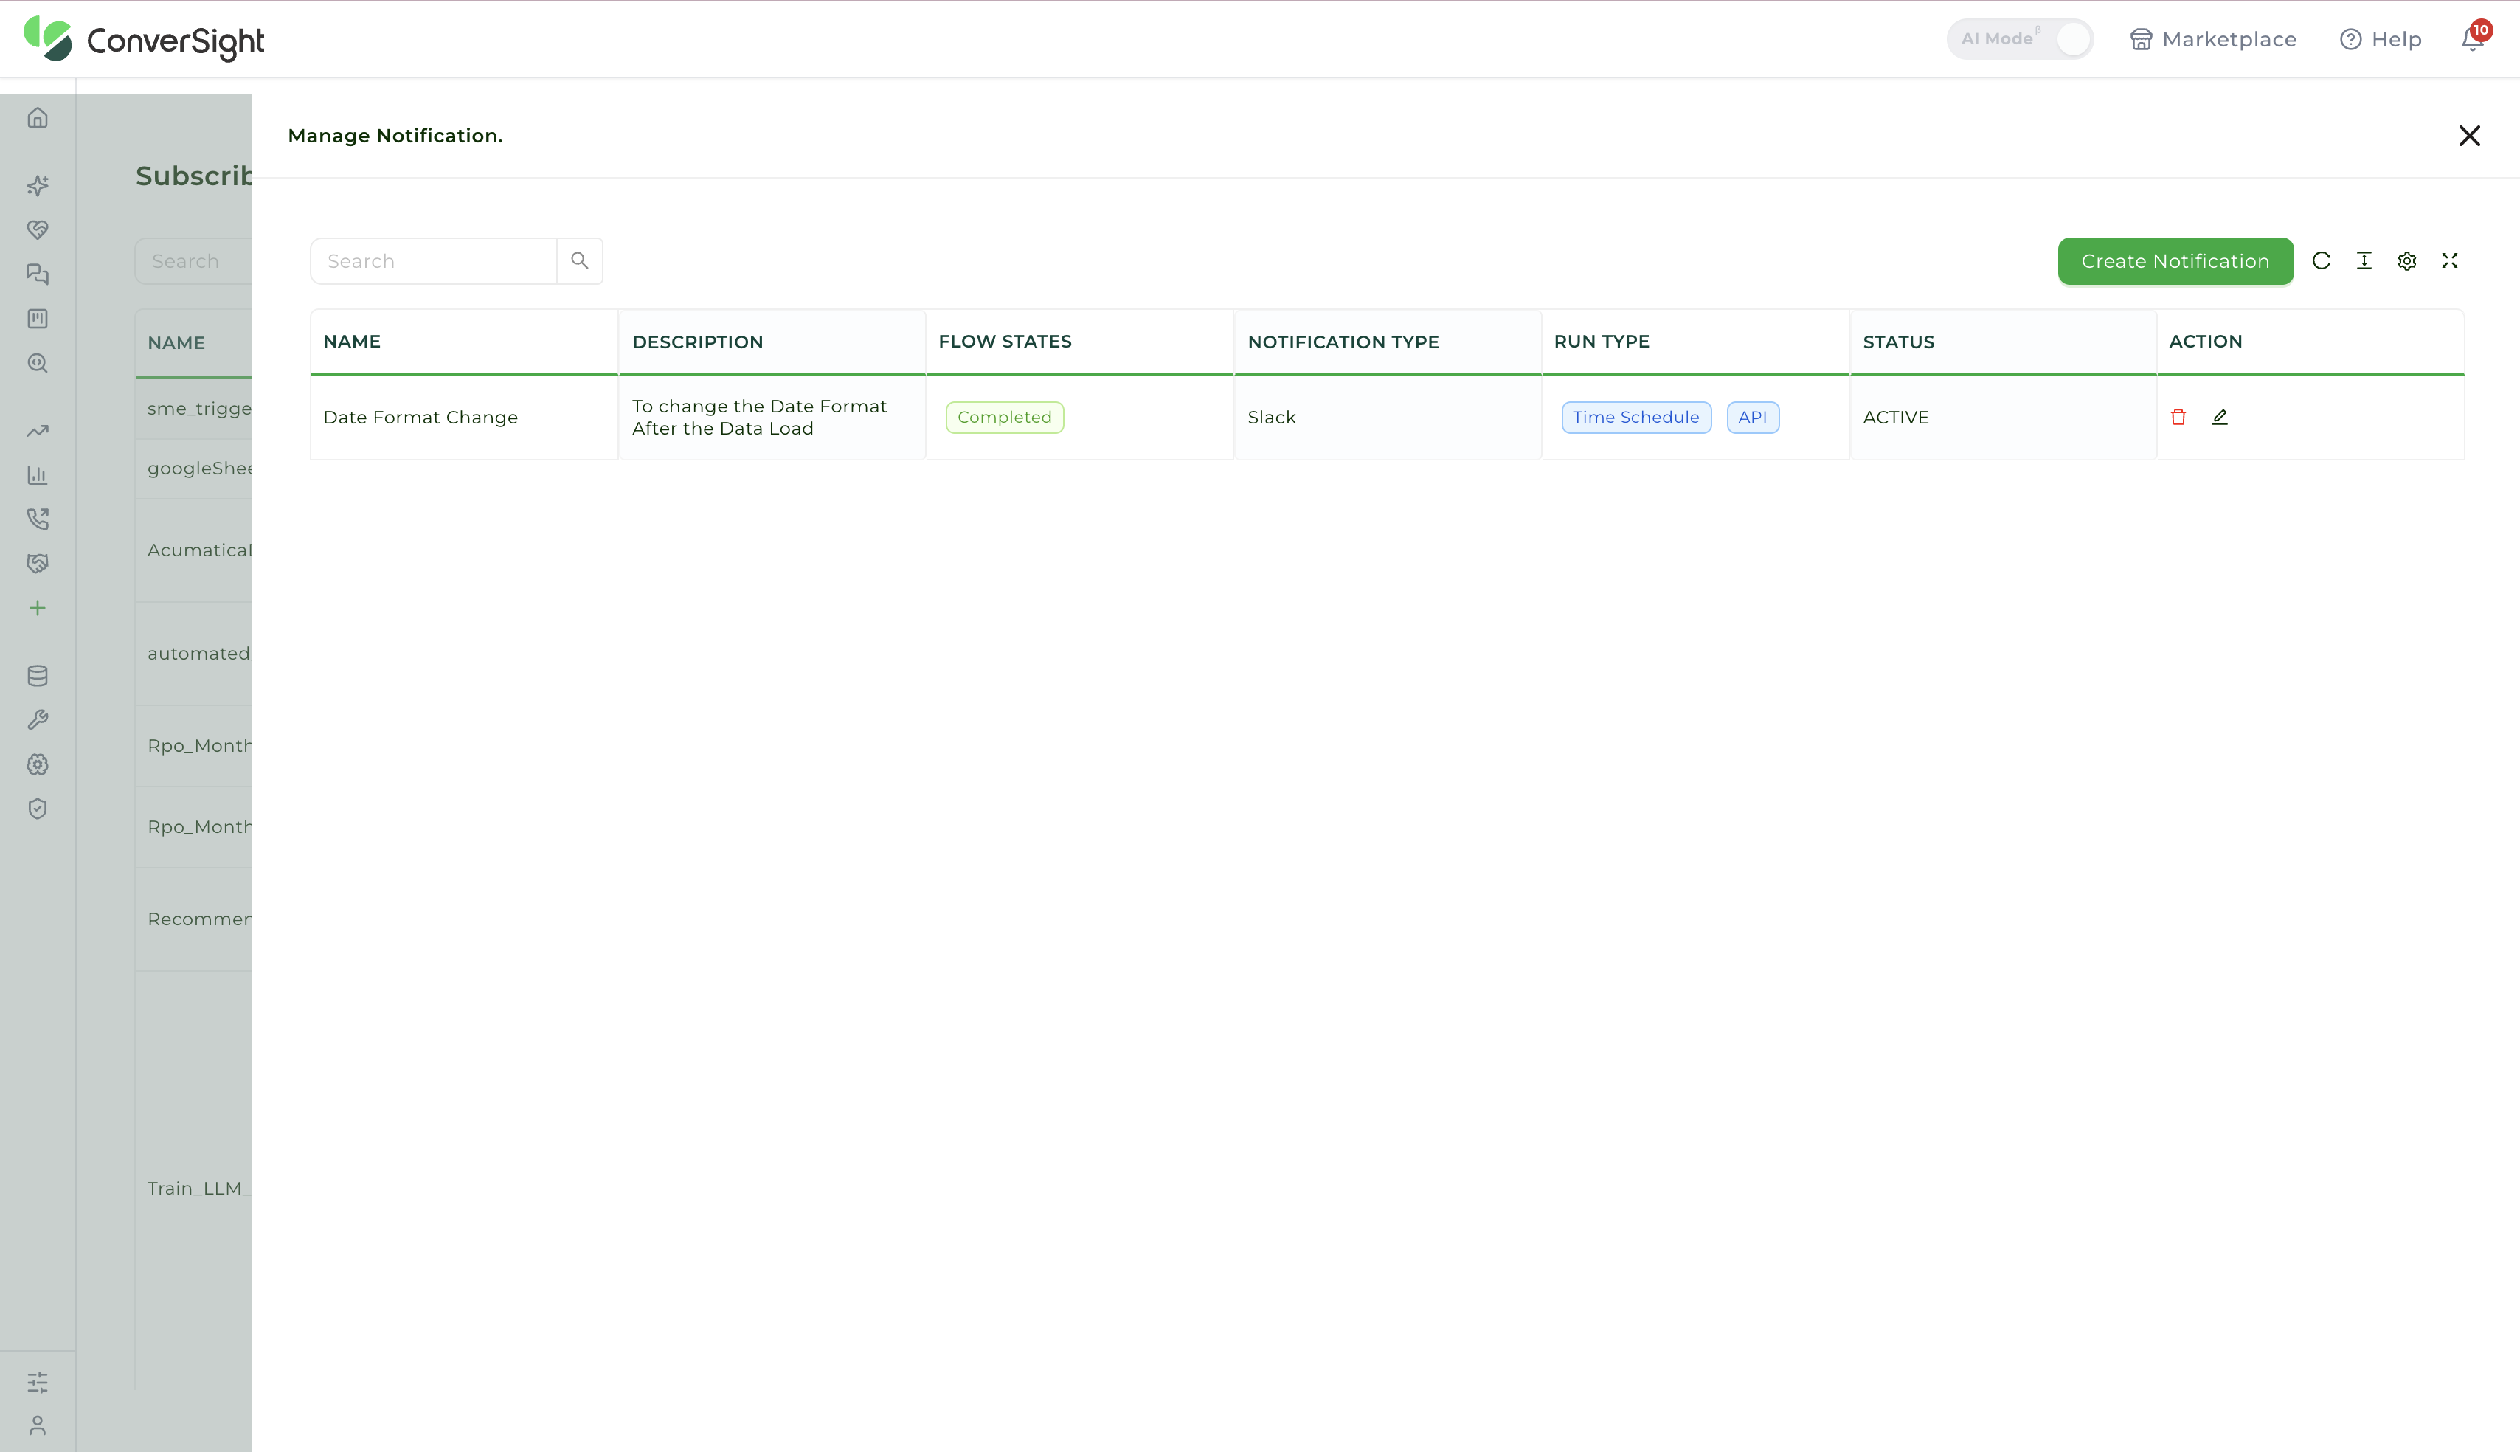This screenshot has height=1452, width=2520.
Task: Click the green plus icon in the sidebar
Action: 38,609
